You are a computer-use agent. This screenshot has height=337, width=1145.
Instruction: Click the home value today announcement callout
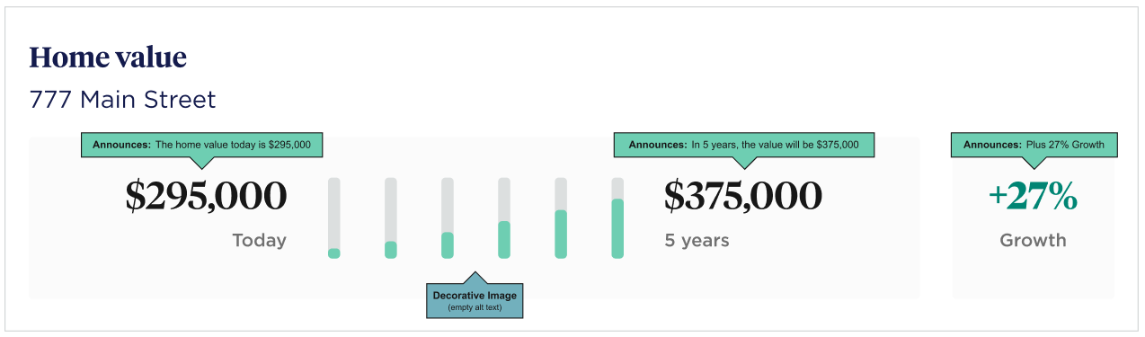[x=202, y=145]
